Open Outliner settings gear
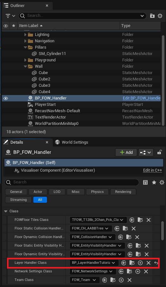166x287 pixels. pos(160,16)
